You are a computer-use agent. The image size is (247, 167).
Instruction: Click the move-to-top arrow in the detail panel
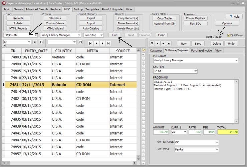pos(152,43)
